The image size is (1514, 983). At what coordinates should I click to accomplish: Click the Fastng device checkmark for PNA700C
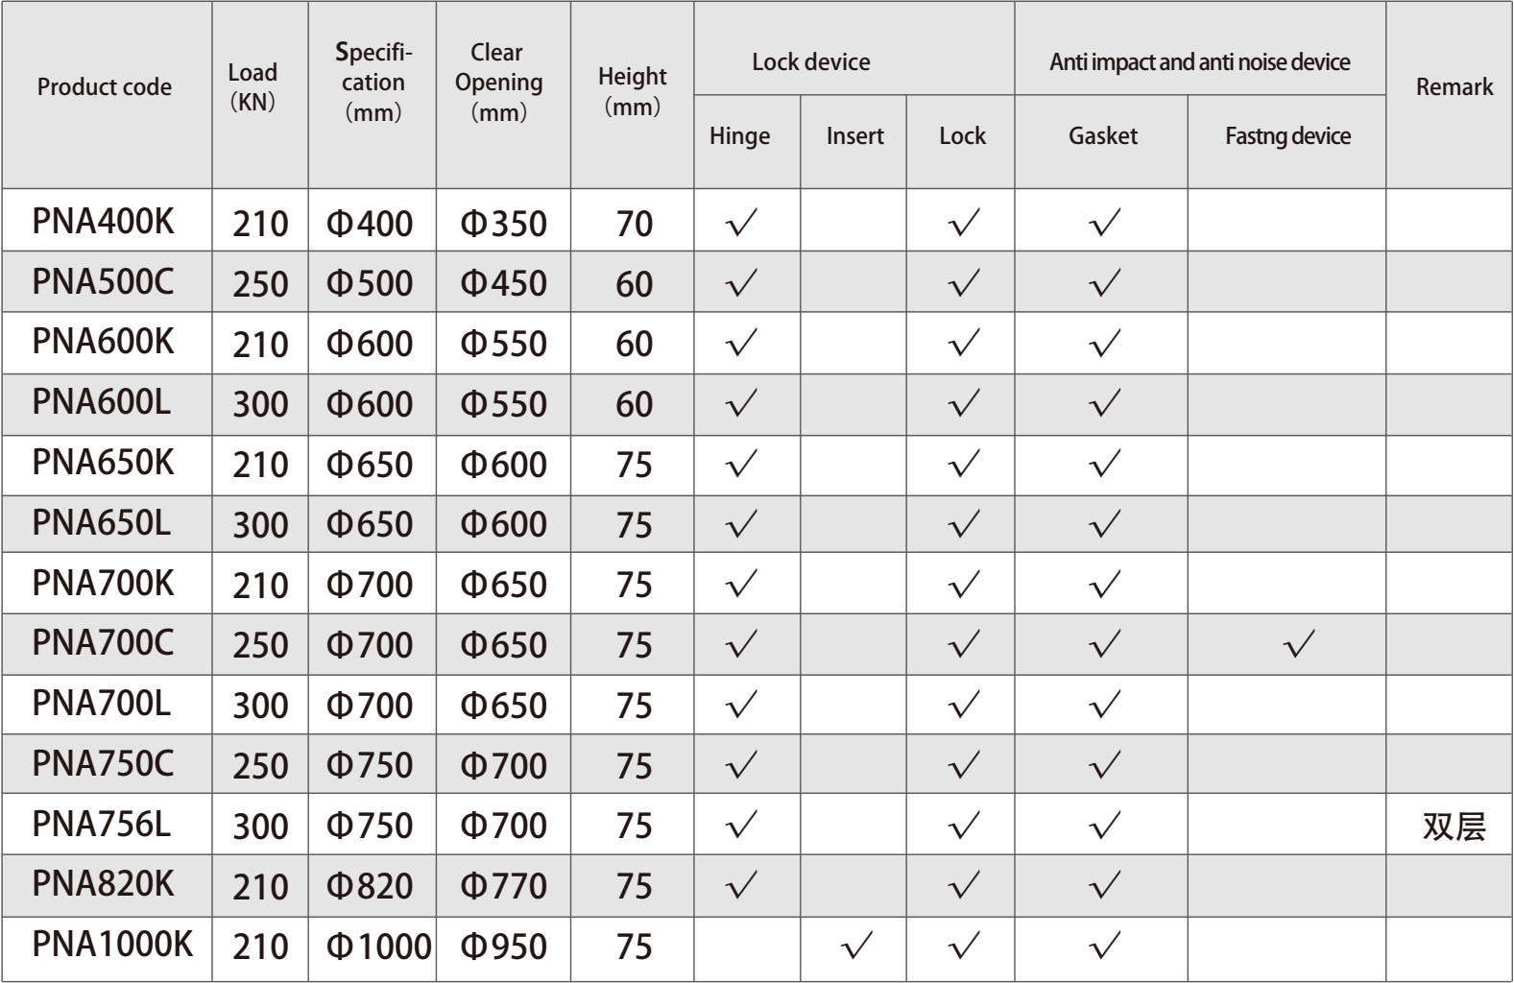pos(1298,644)
